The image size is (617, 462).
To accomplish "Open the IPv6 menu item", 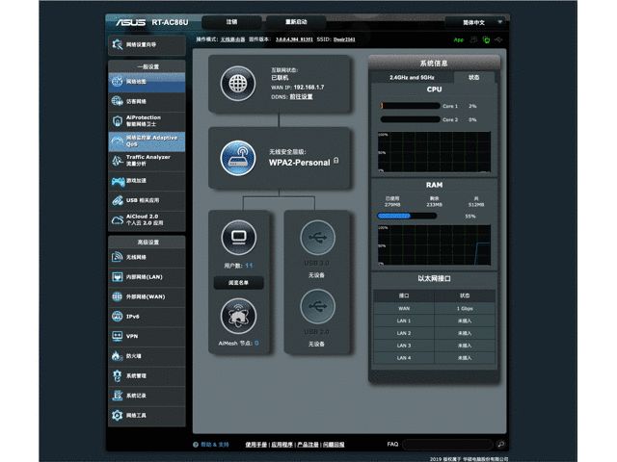I will pos(147,317).
